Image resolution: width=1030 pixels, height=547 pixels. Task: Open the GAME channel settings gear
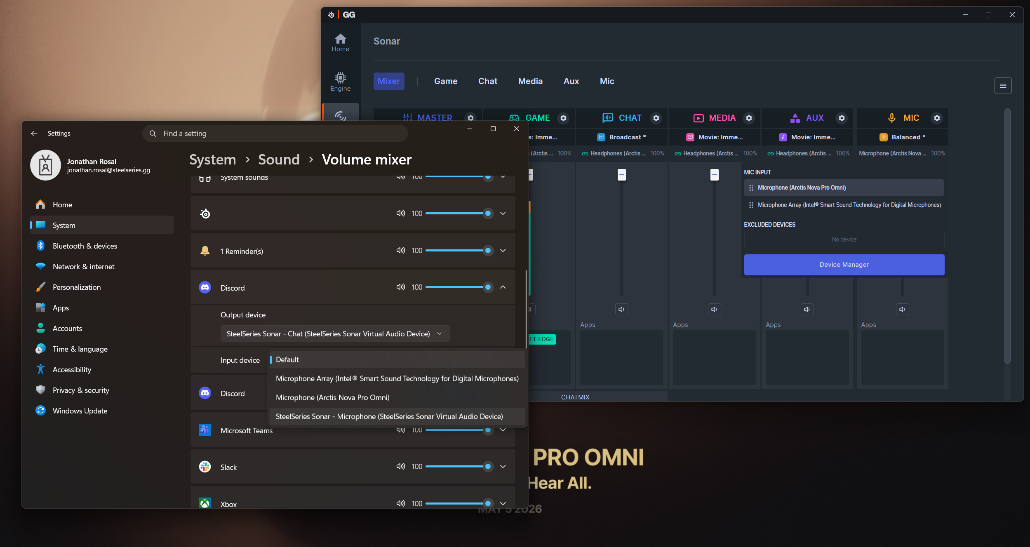click(x=563, y=118)
